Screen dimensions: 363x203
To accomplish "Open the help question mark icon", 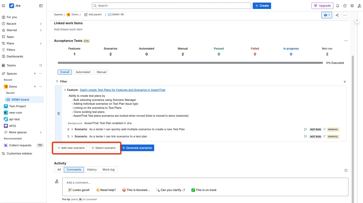I will [345, 6].
